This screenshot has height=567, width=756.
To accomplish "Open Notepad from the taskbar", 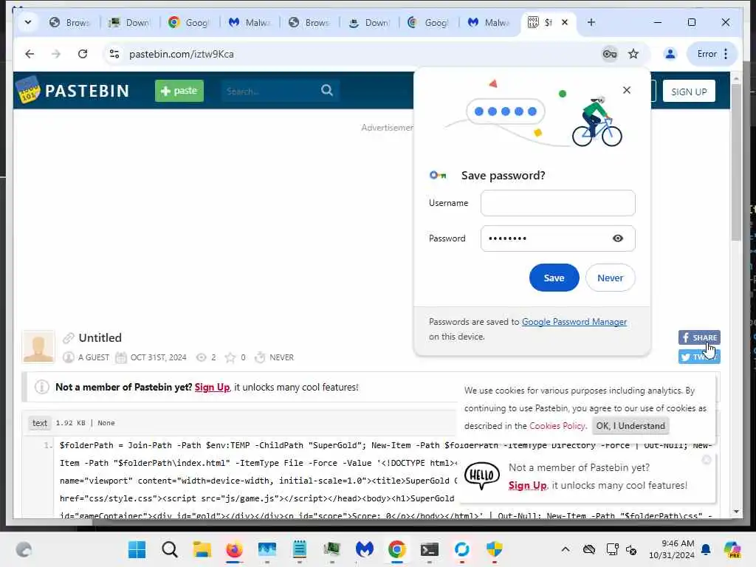I will click(x=300, y=549).
